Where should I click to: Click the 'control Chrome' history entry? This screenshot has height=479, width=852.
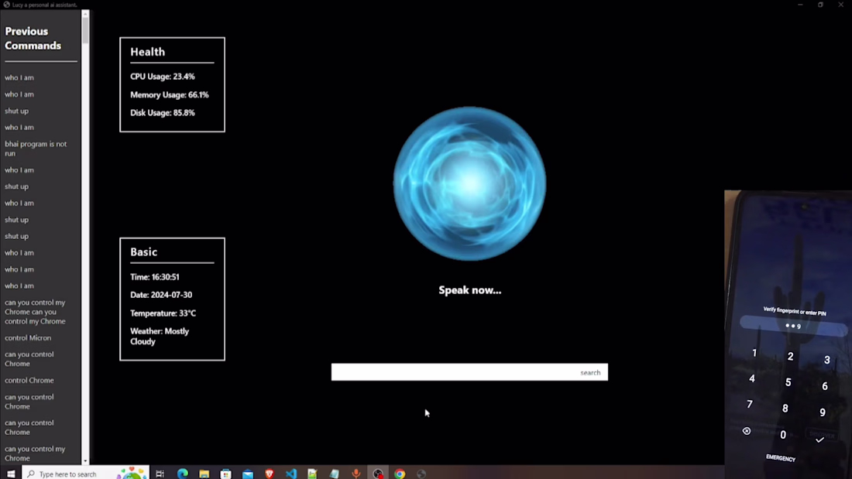(29, 380)
